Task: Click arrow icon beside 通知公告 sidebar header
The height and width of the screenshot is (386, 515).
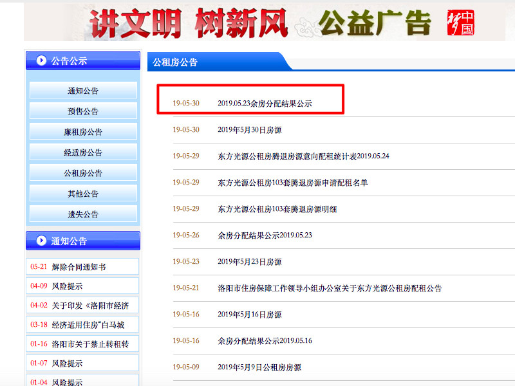Action: (x=41, y=241)
